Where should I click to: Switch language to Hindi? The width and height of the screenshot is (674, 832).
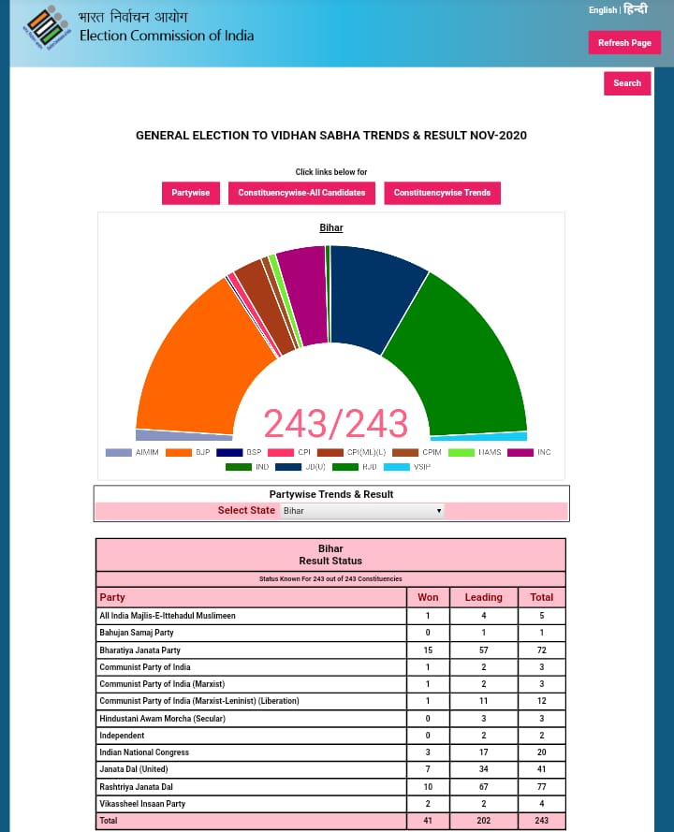pyautogui.click(x=636, y=9)
